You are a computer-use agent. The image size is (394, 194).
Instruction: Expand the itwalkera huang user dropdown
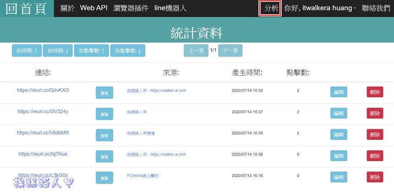(x=320, y=8)
